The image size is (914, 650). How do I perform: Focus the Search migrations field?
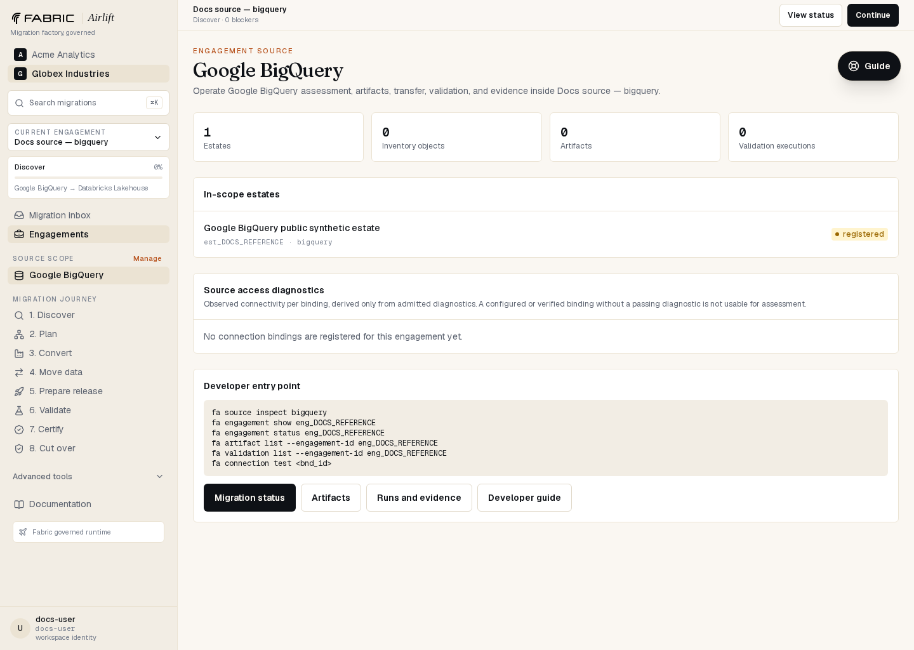tap(88, 103)
